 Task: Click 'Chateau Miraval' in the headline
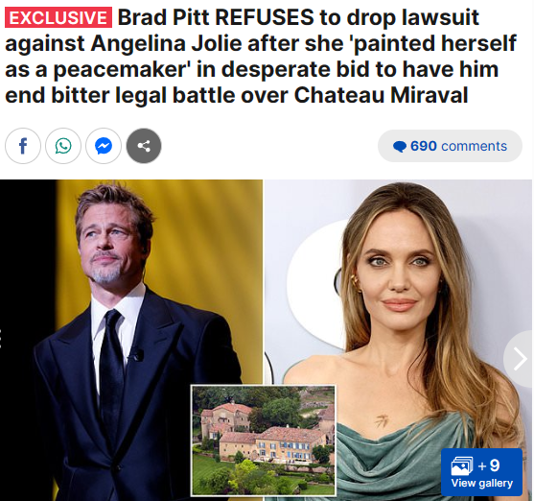coord(381,95)
